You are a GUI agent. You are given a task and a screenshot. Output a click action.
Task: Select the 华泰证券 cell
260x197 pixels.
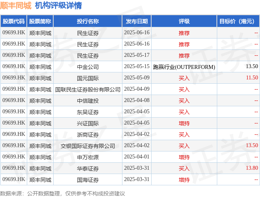click(88, 169)
